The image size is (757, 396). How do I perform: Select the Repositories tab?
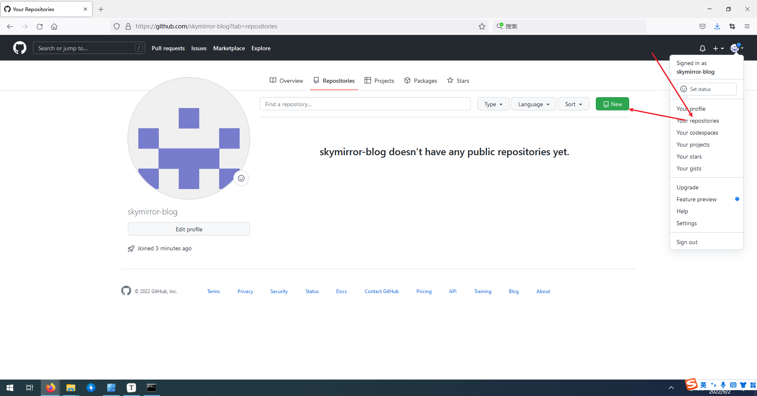pyautogui.click(x=334, y=81)
